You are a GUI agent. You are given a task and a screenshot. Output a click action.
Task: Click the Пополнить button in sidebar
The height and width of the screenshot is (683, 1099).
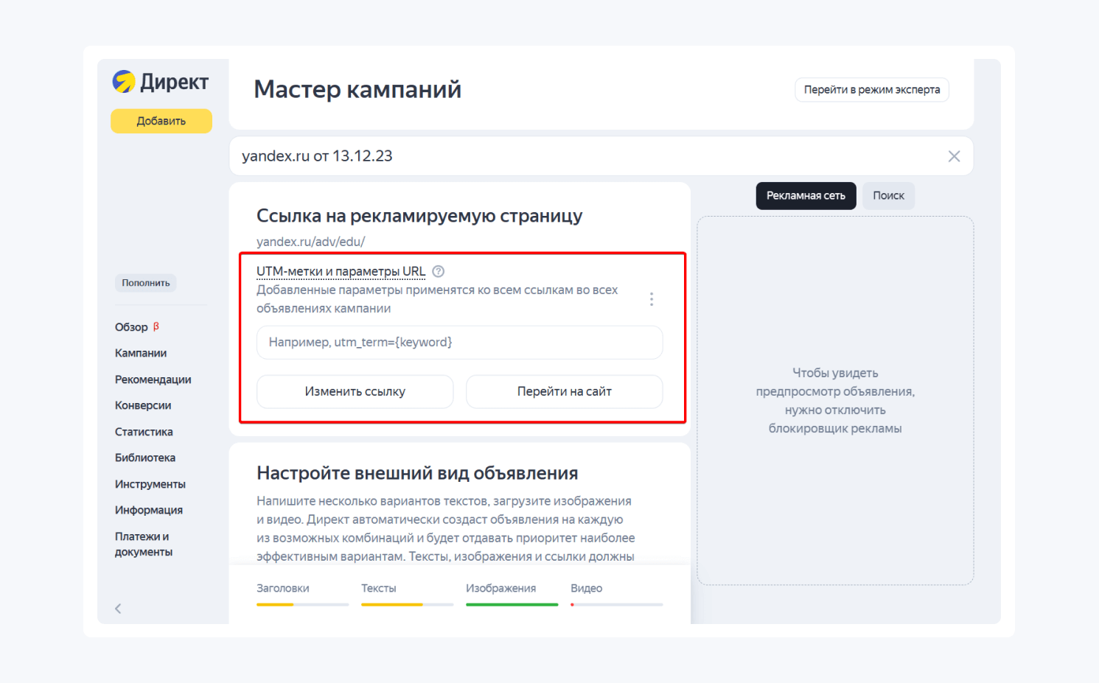click(x=146, y=283)
